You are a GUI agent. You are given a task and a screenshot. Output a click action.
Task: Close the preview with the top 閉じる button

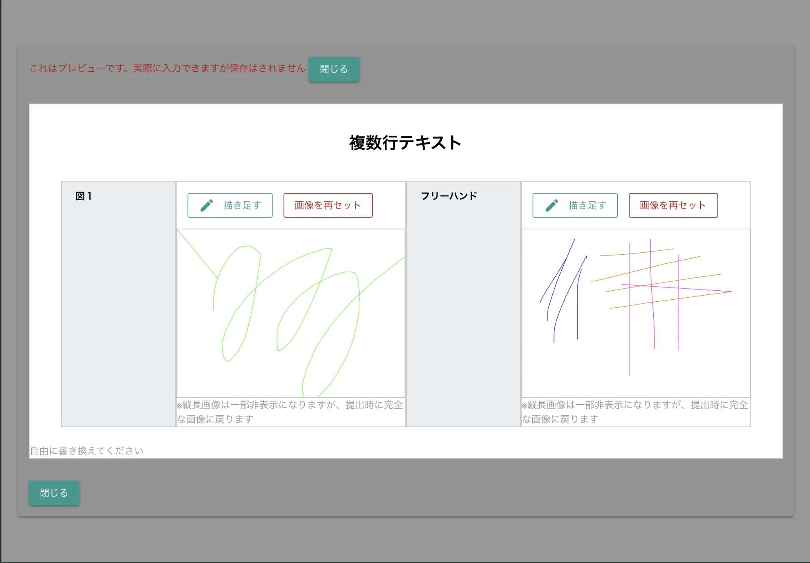point(334,69)
